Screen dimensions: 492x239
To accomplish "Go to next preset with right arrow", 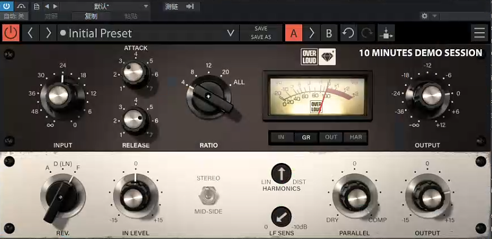I will pos(48,33).
